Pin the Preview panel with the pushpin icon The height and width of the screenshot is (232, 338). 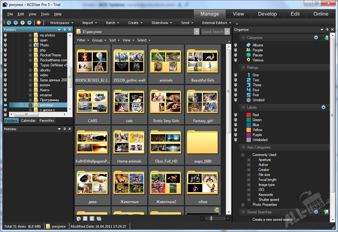point(64,129)
